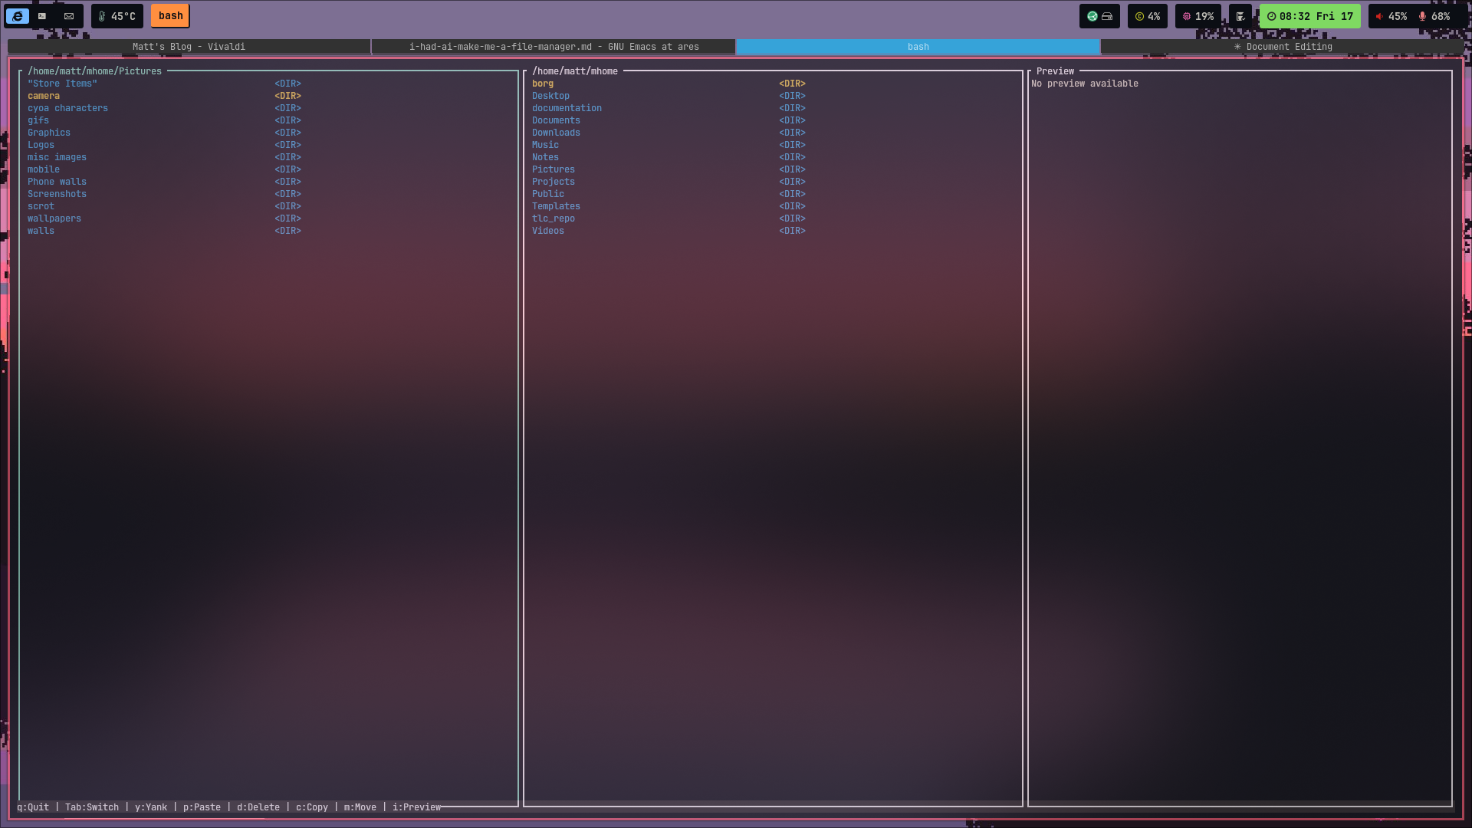Click the orange bash workspace button
Screen dimensions: 1472x828
pos(169,15)
